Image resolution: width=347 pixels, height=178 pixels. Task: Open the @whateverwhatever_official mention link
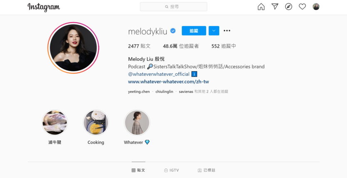pos(159,74)
